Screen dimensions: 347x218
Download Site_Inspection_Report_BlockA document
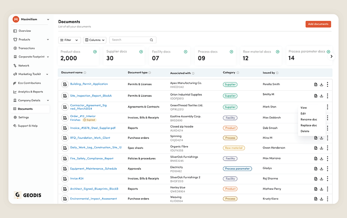322,96
